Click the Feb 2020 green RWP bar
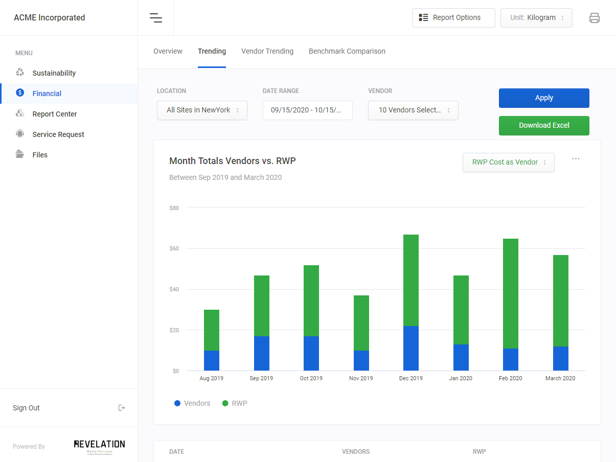This screenshot has height=462, width=616. point(511,293)
